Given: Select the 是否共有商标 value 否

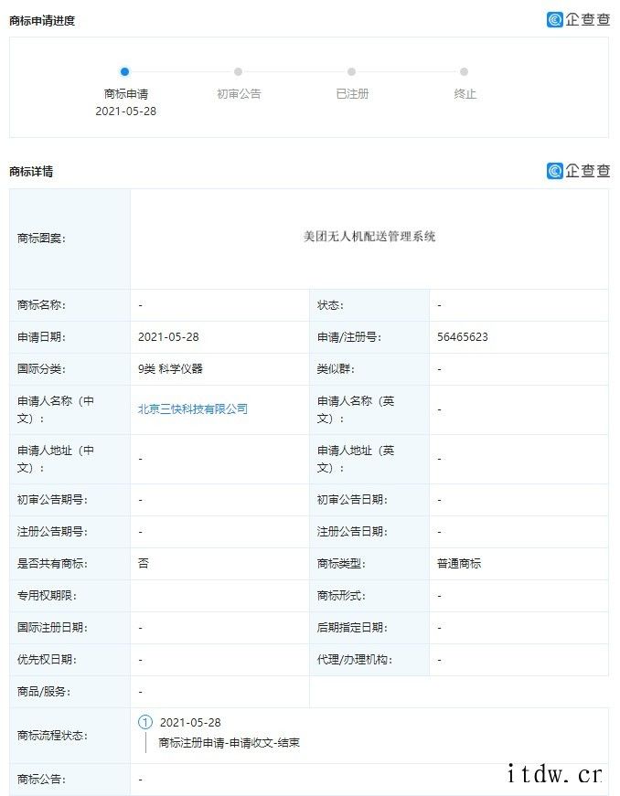Looking at the screenshot, I should tap(144, 564).
